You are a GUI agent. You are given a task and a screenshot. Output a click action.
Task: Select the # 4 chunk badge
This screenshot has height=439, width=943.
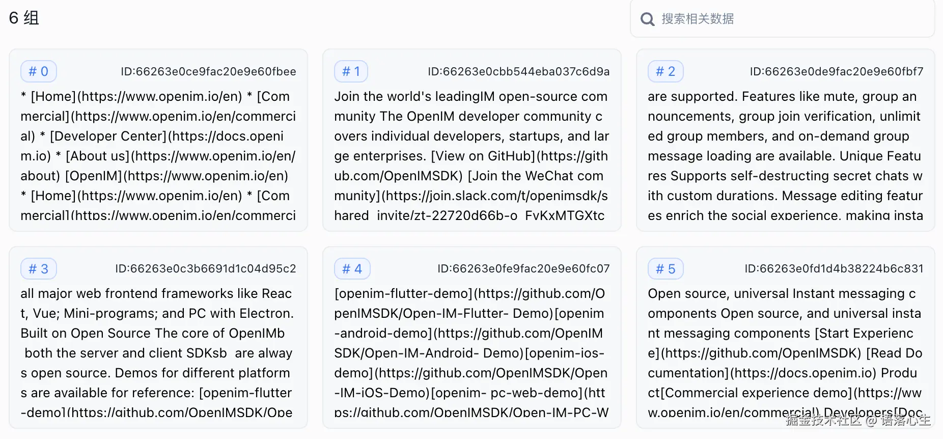point(352,269)
